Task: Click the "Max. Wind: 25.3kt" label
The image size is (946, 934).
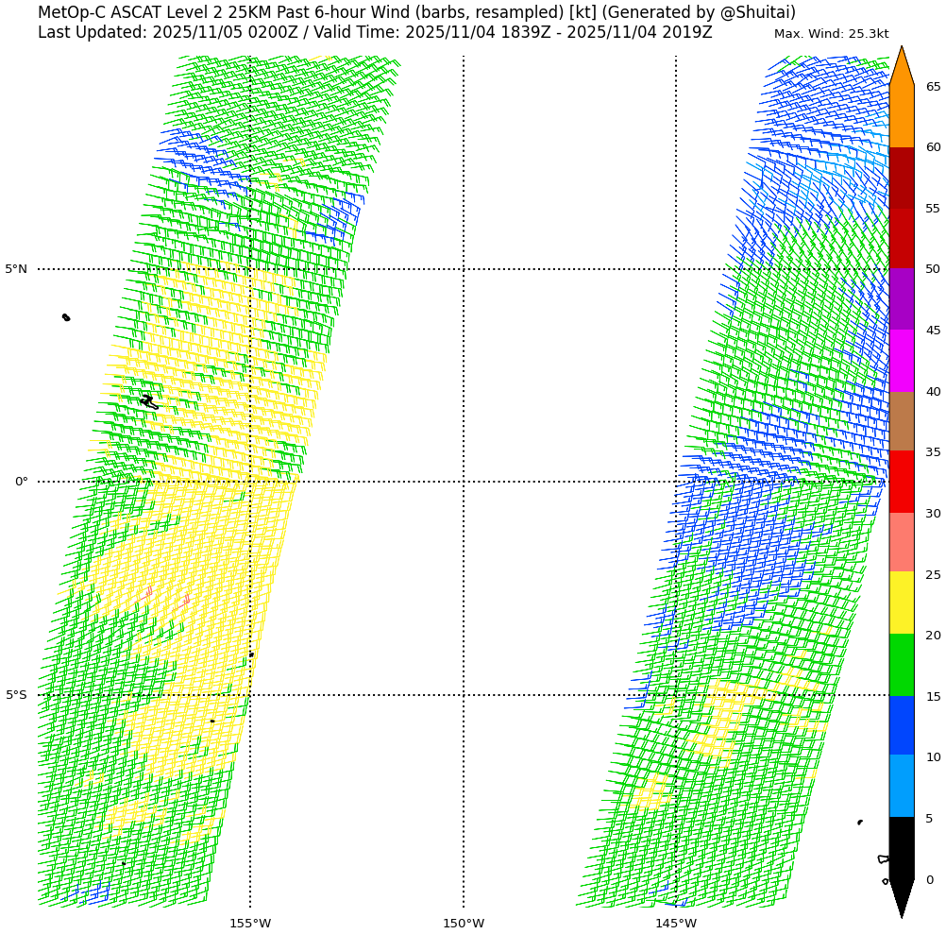Action: point(831,34)
